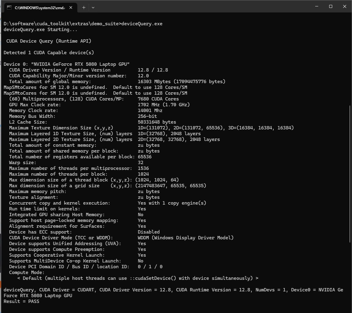The width and height of the screenshot is (352, 313).
Task: Click 'Supports Cooperative Kernel Launch:' label
Action: point(57,255)
